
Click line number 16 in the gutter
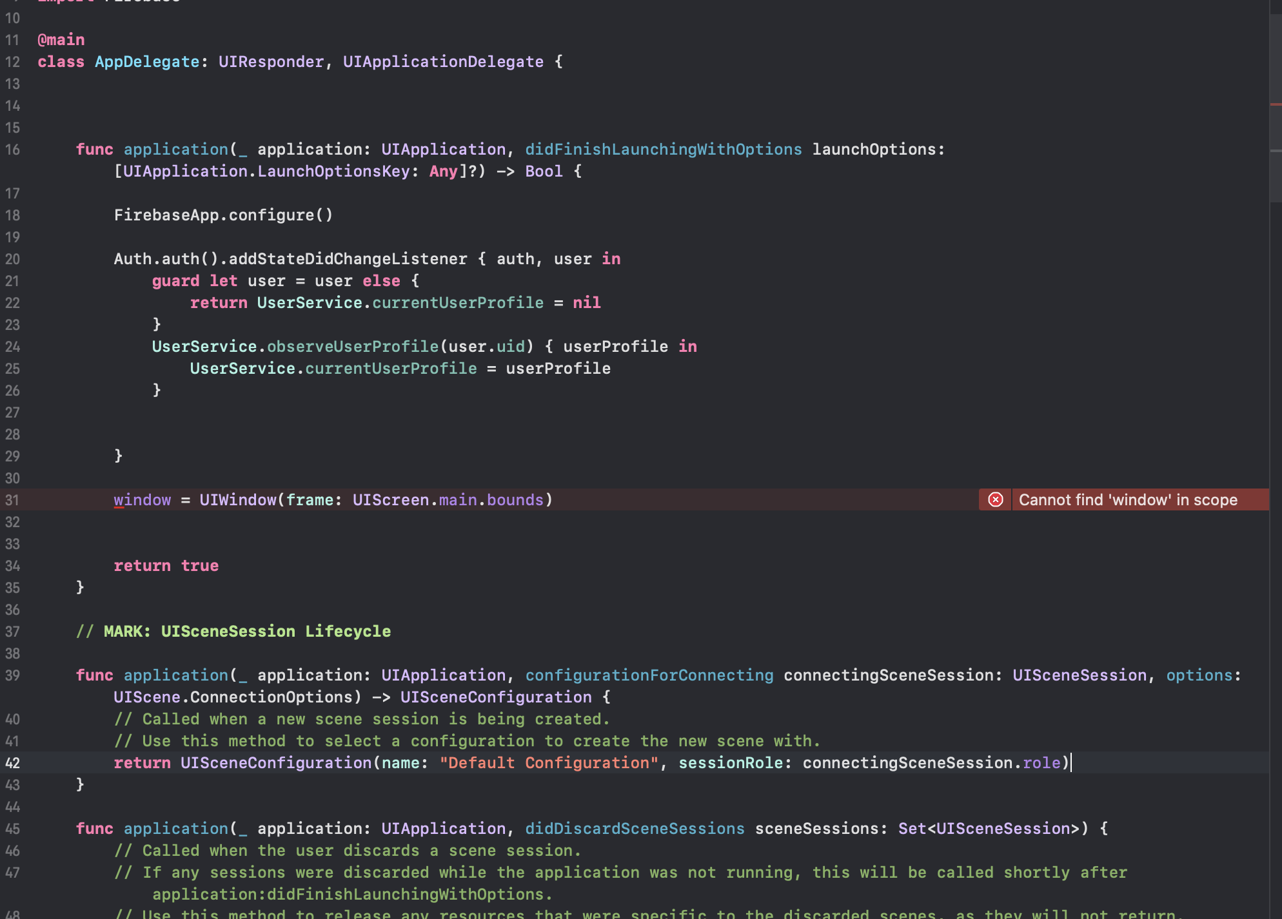[12, 150]
